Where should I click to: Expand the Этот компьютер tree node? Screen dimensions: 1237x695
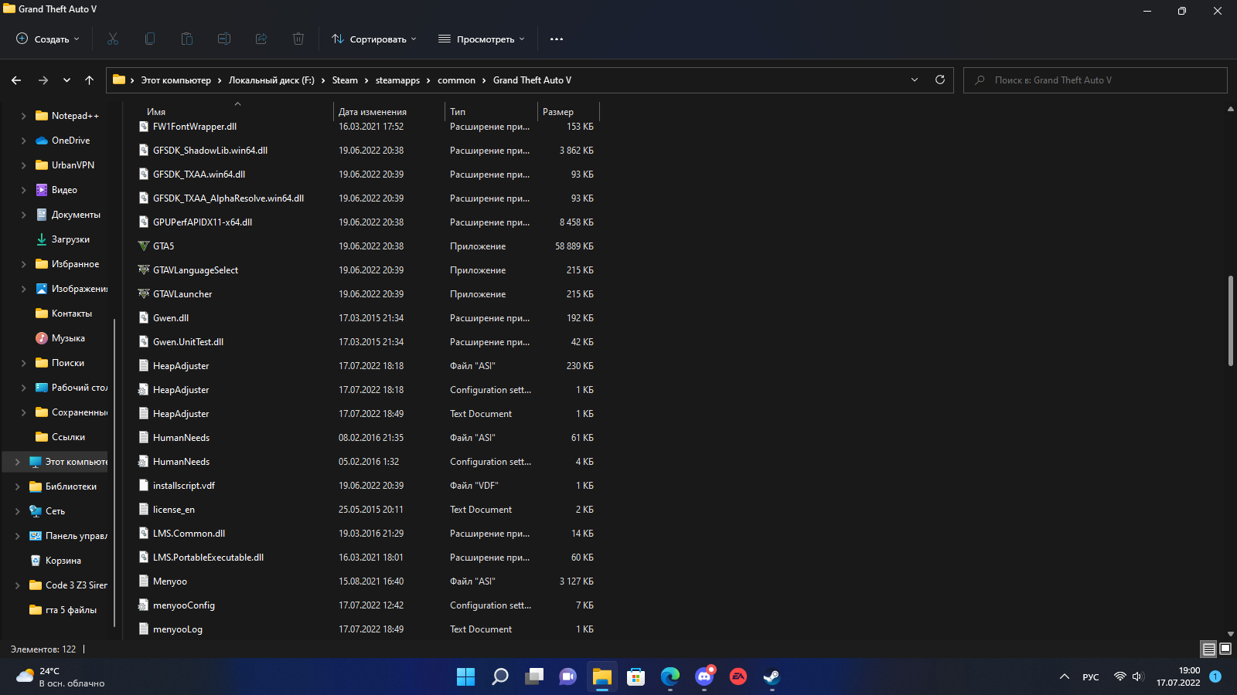click(17, 462)
